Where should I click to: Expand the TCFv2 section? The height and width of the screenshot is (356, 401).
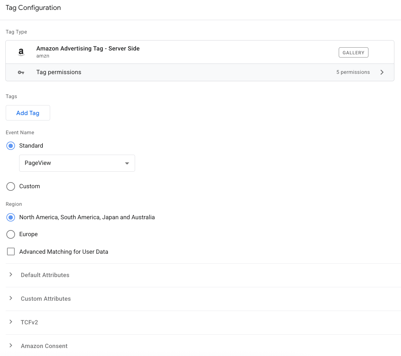11,322
